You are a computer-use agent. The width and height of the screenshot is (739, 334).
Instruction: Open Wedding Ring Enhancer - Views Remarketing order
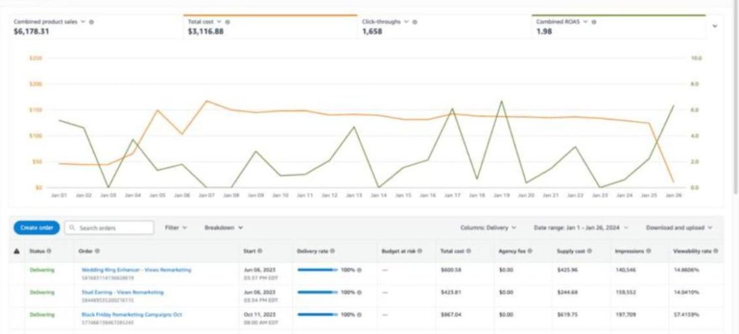136,270
